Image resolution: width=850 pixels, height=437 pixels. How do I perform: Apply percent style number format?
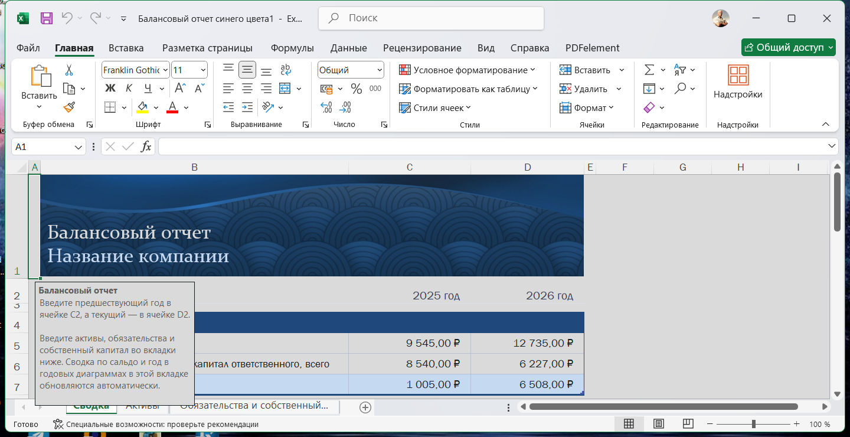point(357,89)
